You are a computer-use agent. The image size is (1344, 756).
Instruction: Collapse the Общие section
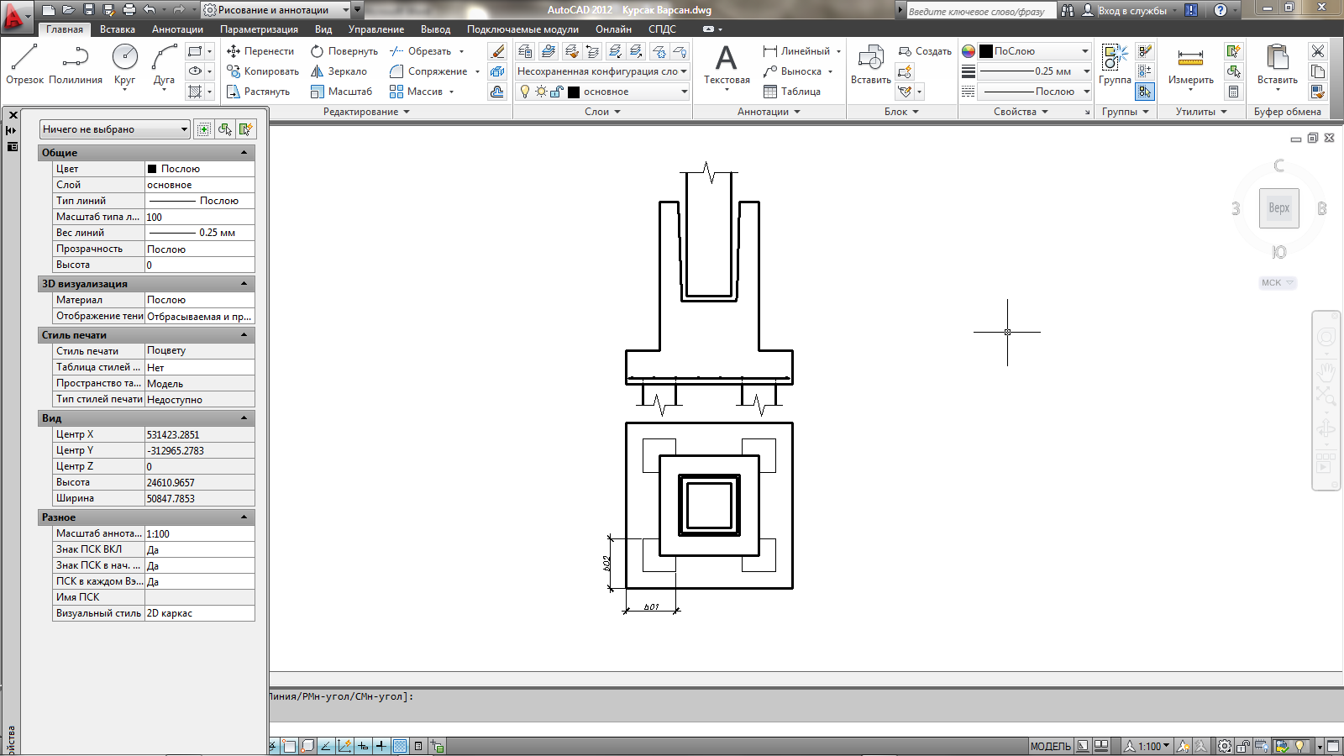click(244, 152)
